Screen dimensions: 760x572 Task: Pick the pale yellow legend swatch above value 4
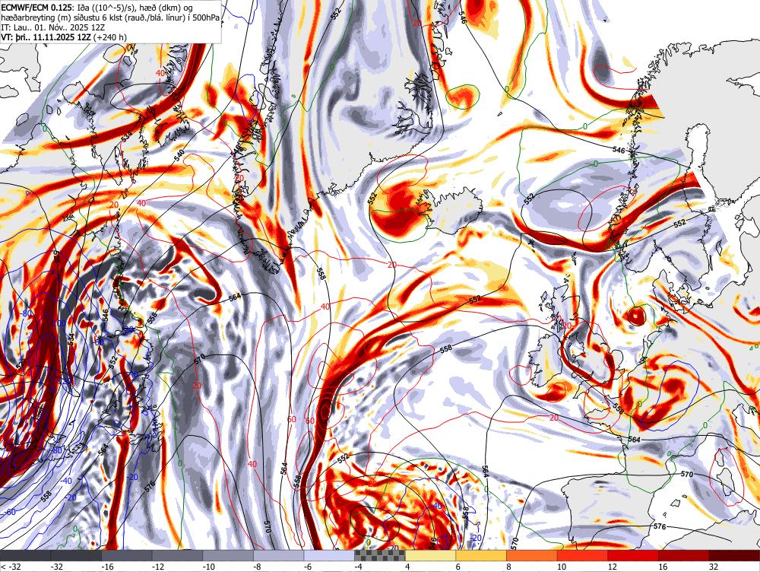(430, 555)
